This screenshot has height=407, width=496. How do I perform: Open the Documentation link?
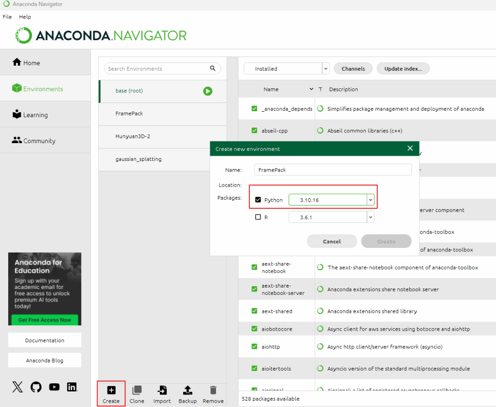coord(45,340)
